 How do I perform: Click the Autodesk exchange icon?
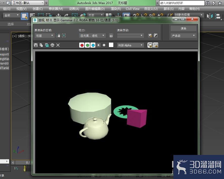(x=214, y=3)
